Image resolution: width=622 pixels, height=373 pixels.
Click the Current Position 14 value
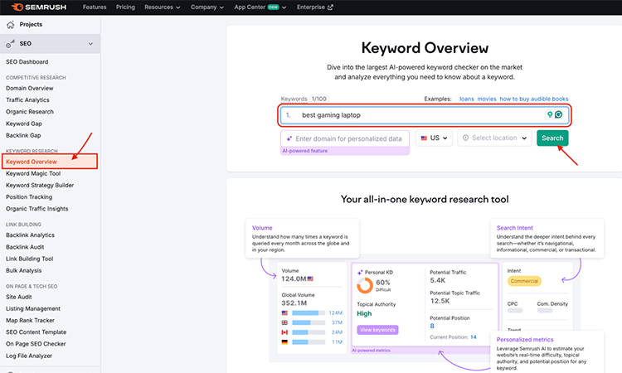coord(474,337)
